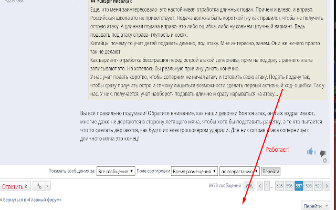Image resolution: width=336 pixels, height=210 pixels.
Task: Click reply text starting 'Вы всё правильно подумали!'
Action: coord(197,113)
